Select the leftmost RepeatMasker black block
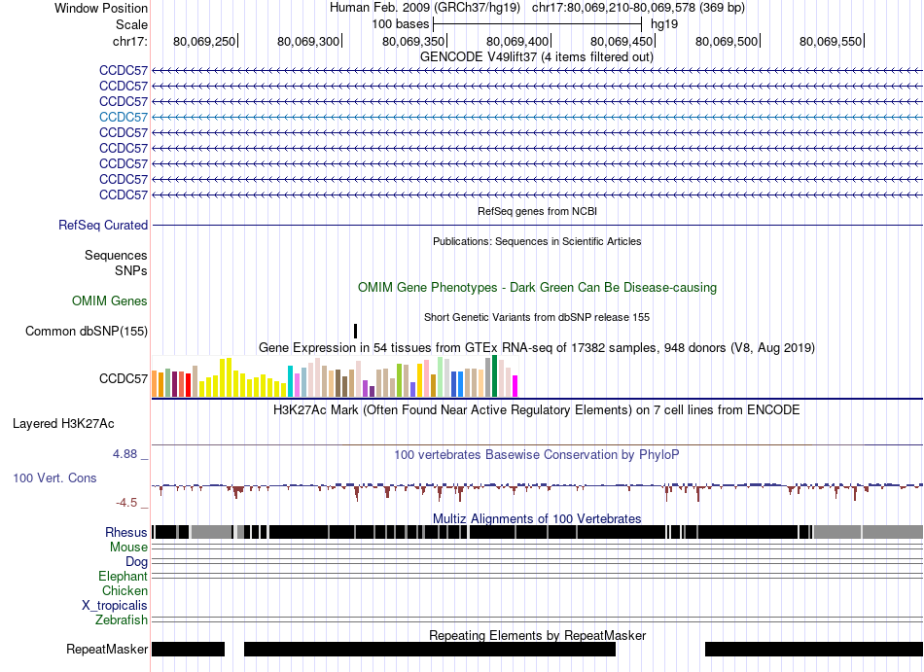Image resolution: width=924 pixels, height=672 pixels. coord(189,649)
